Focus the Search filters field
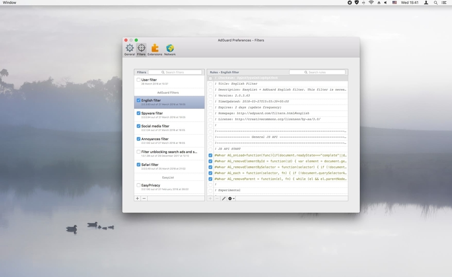 pos(175,72)
